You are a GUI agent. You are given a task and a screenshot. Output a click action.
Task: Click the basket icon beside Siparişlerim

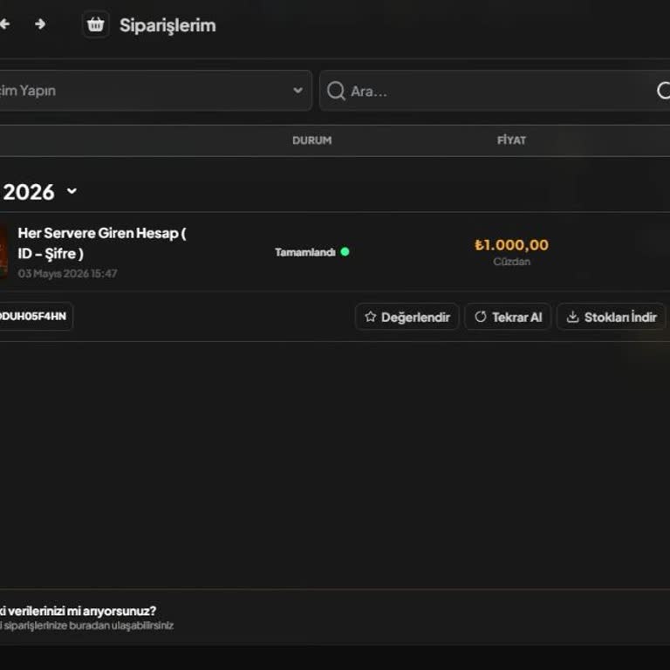[96, 24]
